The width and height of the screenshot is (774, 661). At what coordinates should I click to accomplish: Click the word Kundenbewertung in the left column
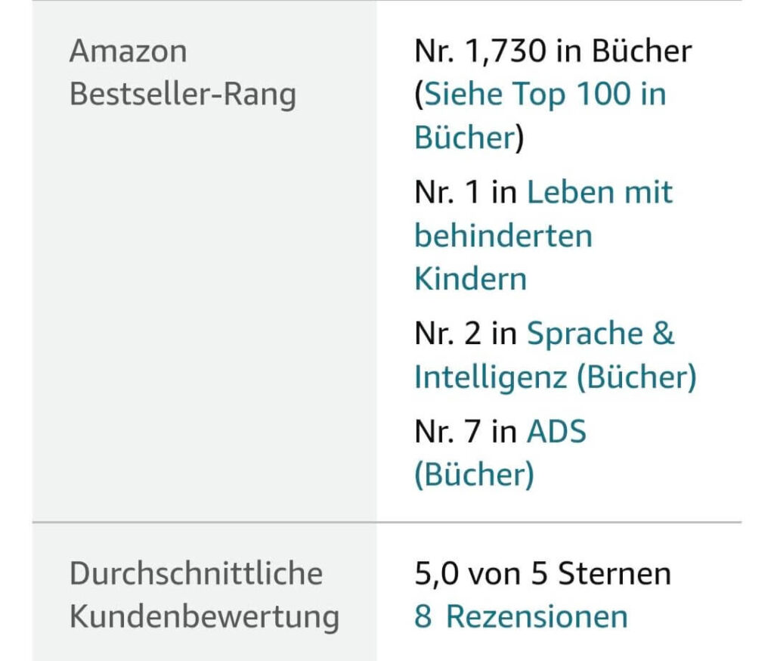[x=203, y=617]
